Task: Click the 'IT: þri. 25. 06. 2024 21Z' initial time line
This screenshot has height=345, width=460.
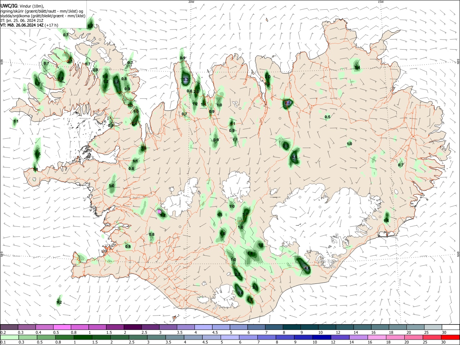Action: point(22,20)
